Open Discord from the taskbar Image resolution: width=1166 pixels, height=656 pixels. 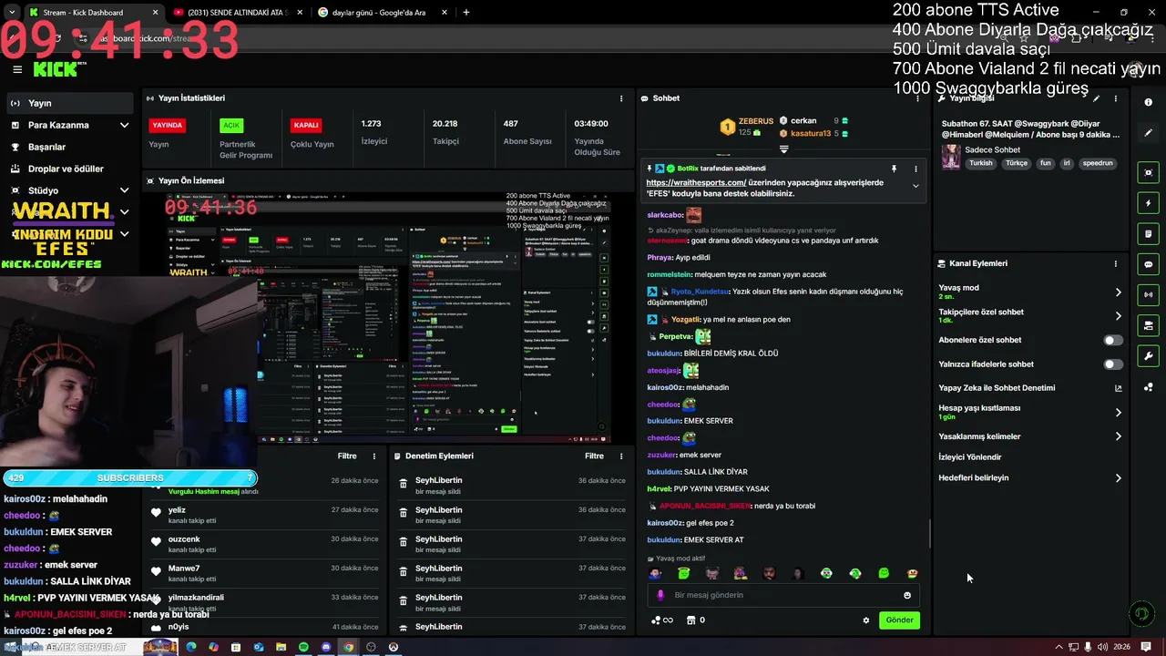[x=326, y=647]
